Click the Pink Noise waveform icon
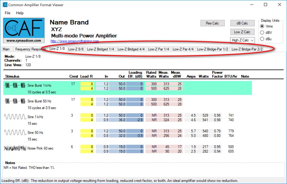 15,148
